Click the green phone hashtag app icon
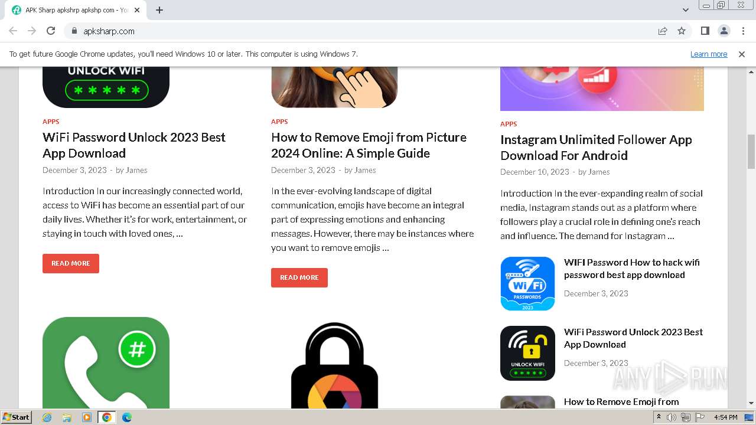This screenshot has height=425, width=756. click(106, 362)
